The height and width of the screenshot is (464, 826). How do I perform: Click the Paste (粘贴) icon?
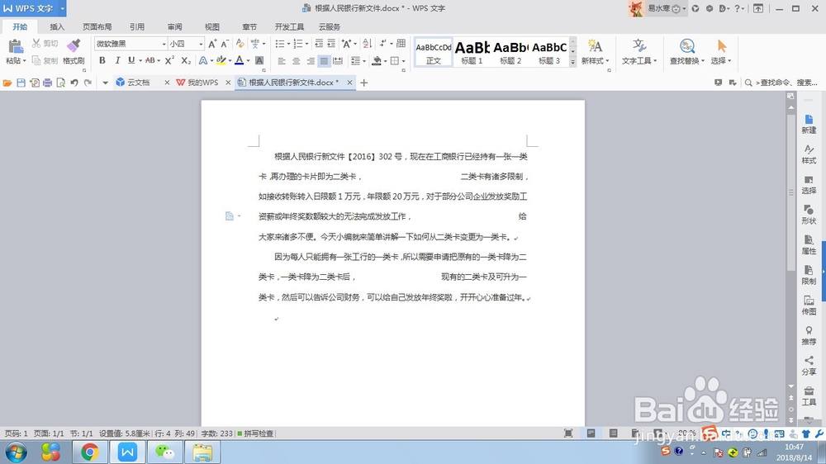pos(15,46)
